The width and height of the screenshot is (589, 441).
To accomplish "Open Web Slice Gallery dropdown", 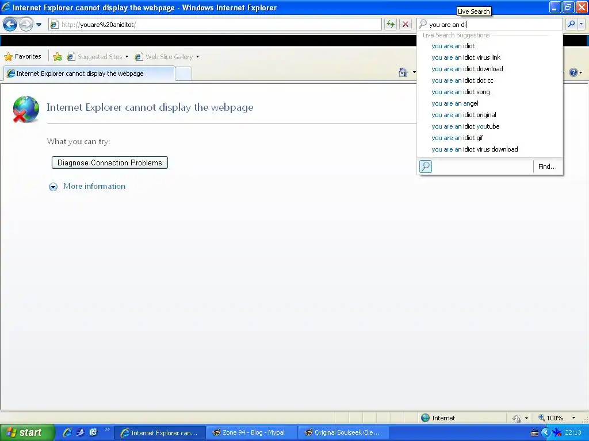I will 198,57.
